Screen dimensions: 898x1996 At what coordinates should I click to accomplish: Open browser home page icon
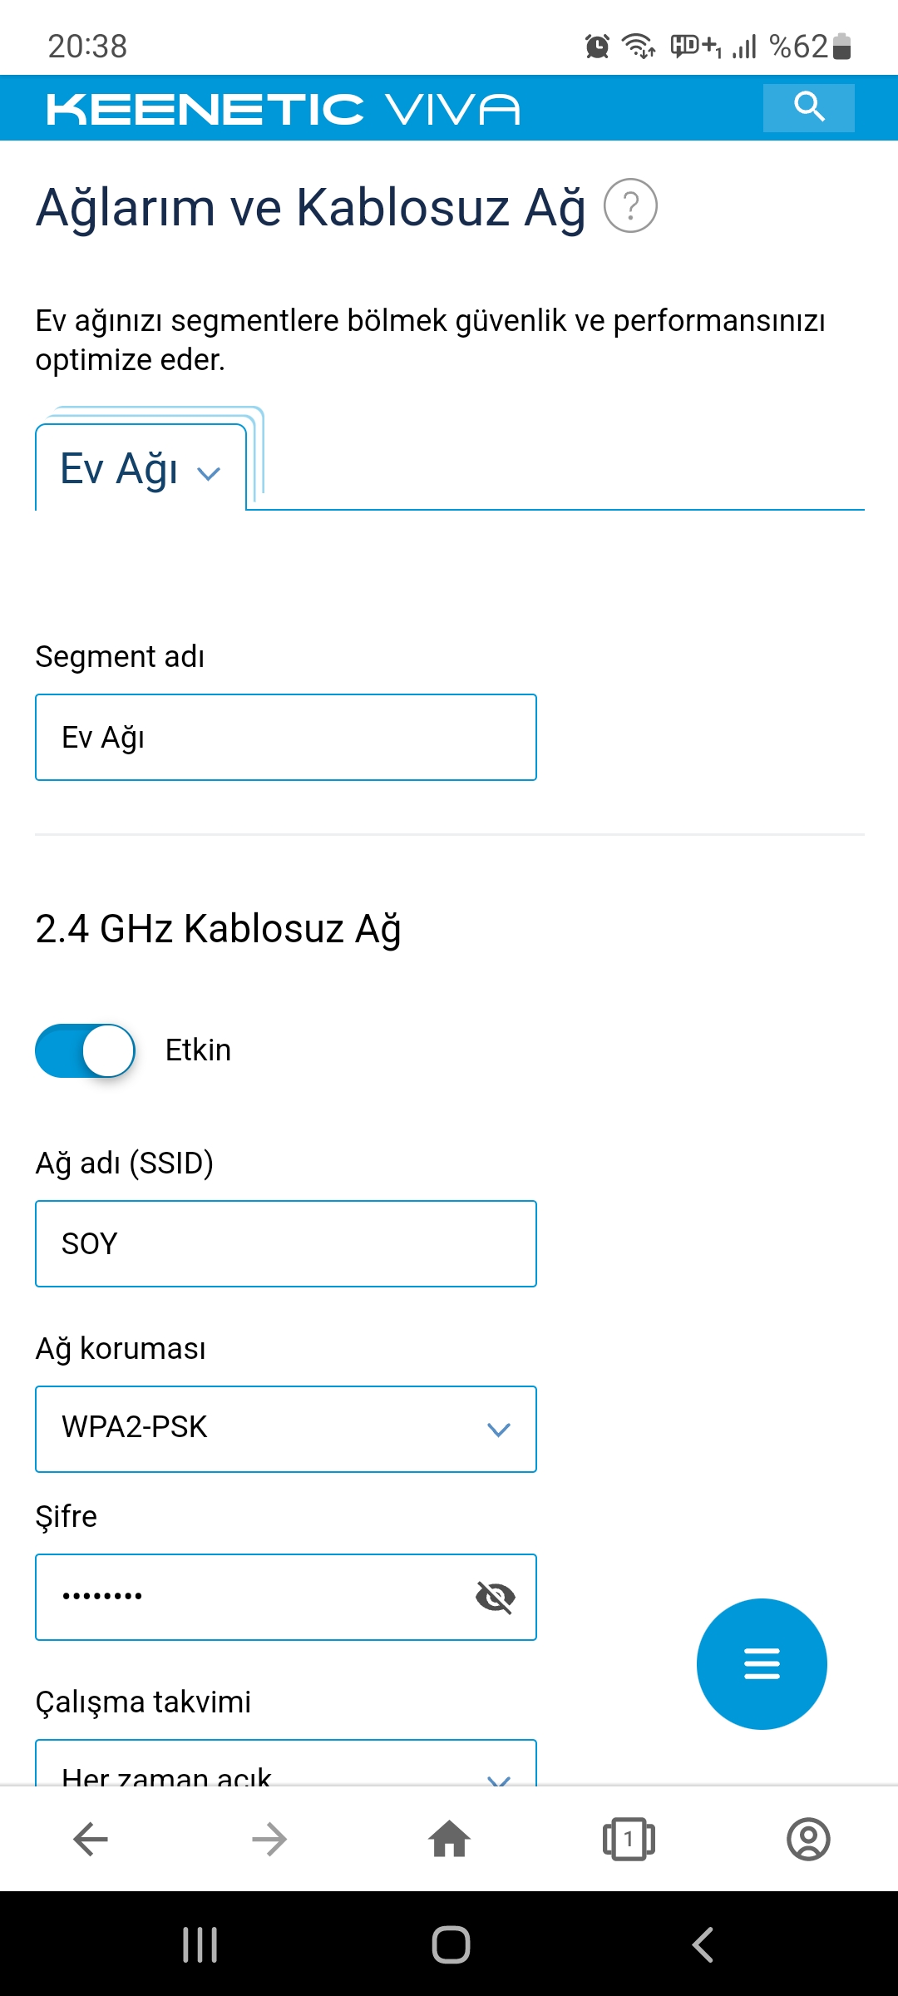click(x=449, y=1839)
